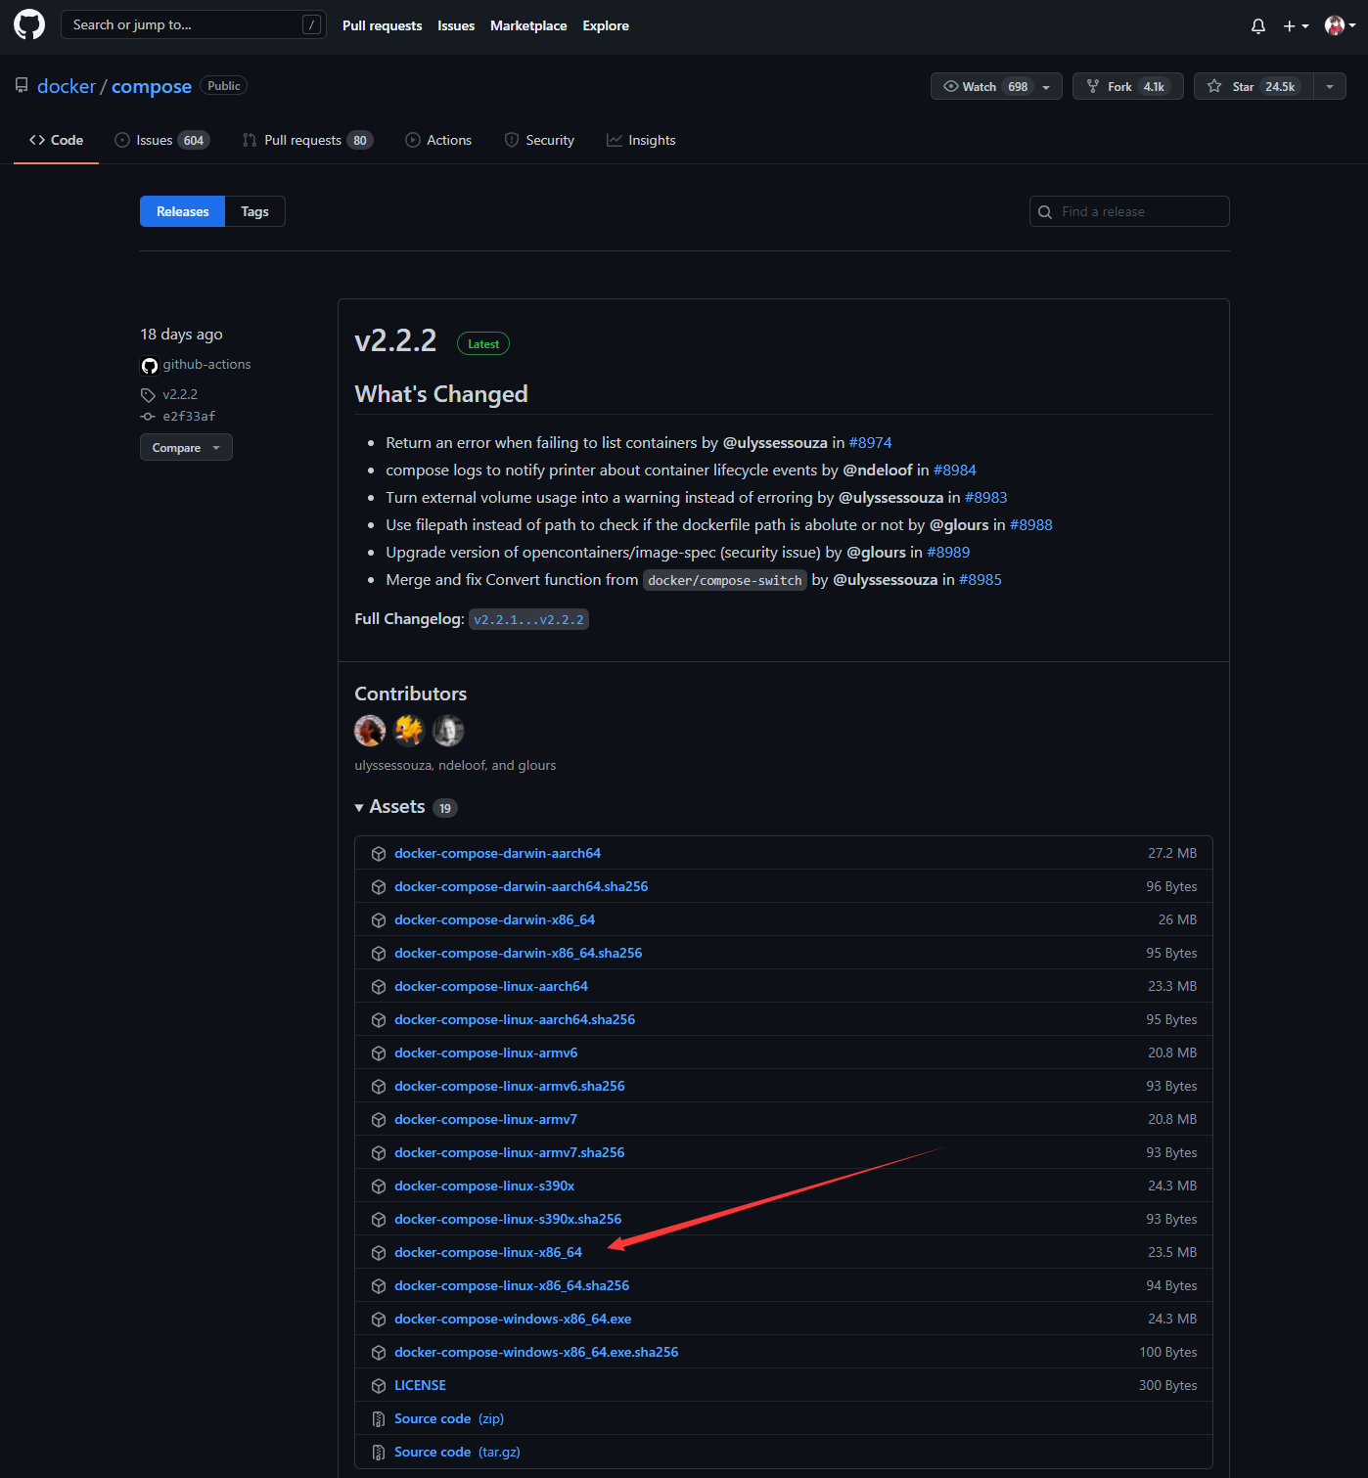Screen dimensions: 1368x1478
Task: Open the GitHub home logo
Action: (x=29, y=25)
